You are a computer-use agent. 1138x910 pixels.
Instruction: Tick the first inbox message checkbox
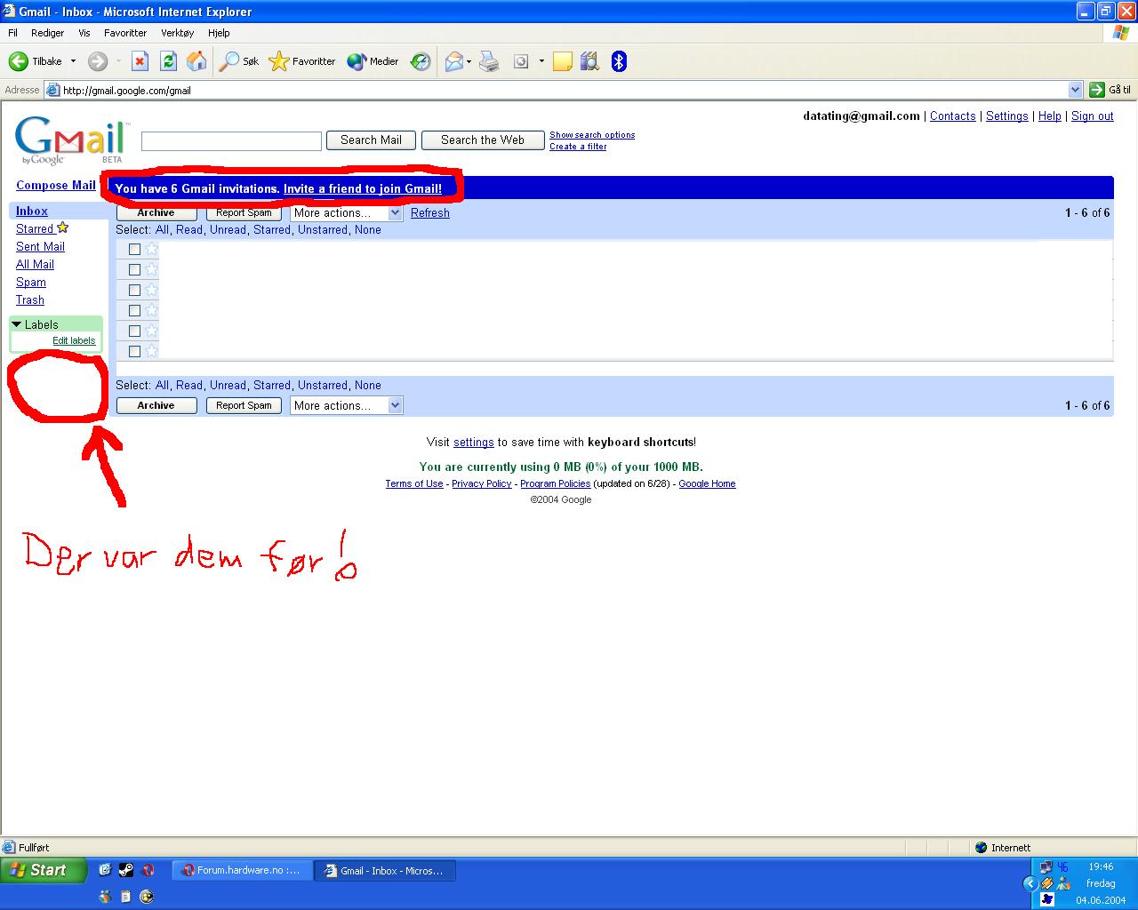coord(134,249)
